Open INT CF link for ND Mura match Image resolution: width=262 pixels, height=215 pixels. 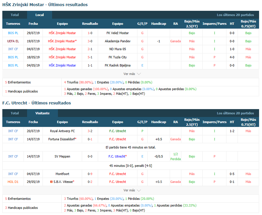[x=13, y=49]
